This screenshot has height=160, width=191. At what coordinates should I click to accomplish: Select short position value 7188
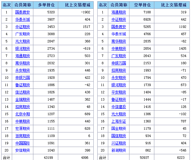(x=147, y=12)
